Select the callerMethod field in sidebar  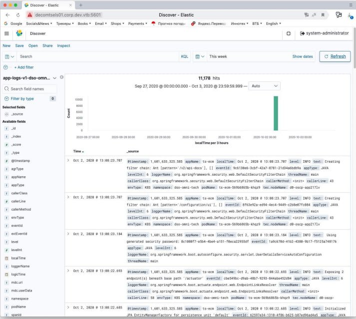(21, 209)
